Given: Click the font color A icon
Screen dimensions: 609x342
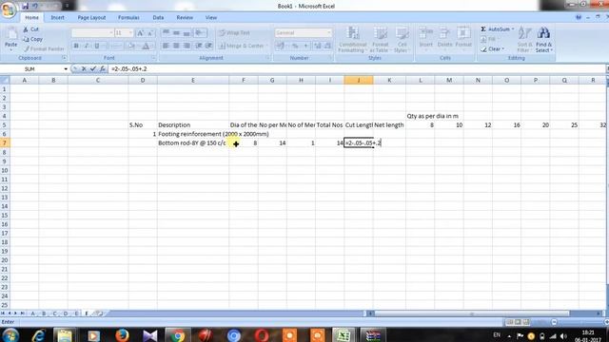Looking at the screenshot, I should pos(146,46).
